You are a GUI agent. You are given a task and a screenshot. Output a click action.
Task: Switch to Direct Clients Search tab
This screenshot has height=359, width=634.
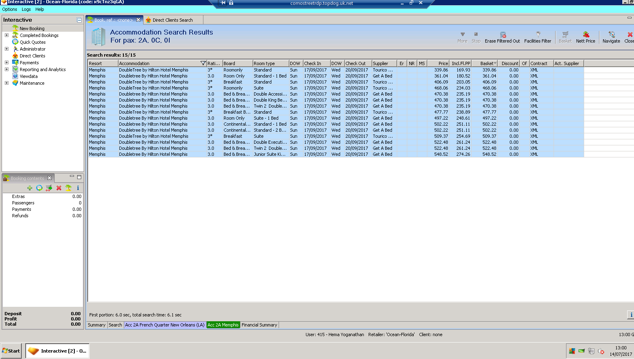pyautogui.click(x=173, y=20)
